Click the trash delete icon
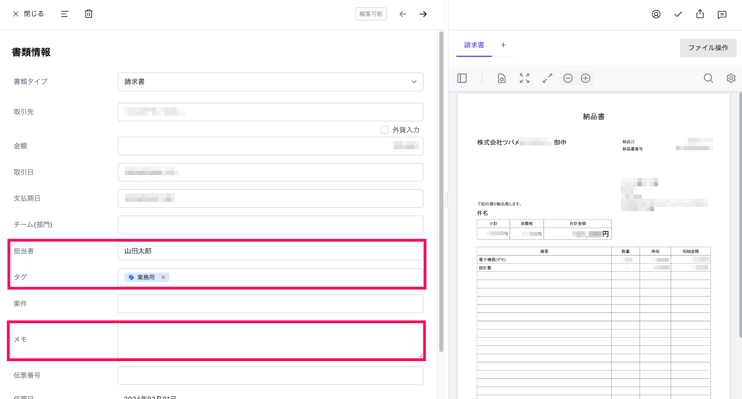Viewport: 742px width, 399px height. [89, 14]
